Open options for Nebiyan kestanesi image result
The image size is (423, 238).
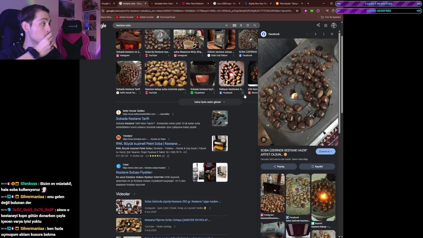(243, 93)
